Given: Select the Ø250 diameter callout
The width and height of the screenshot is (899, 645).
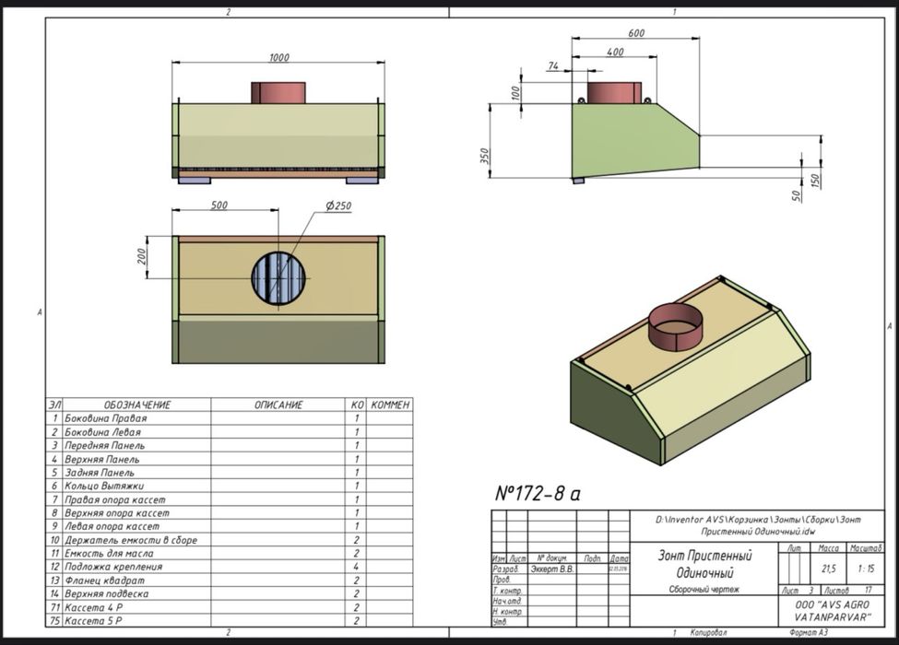Looking at the screenshot, I should coord(338,205).
